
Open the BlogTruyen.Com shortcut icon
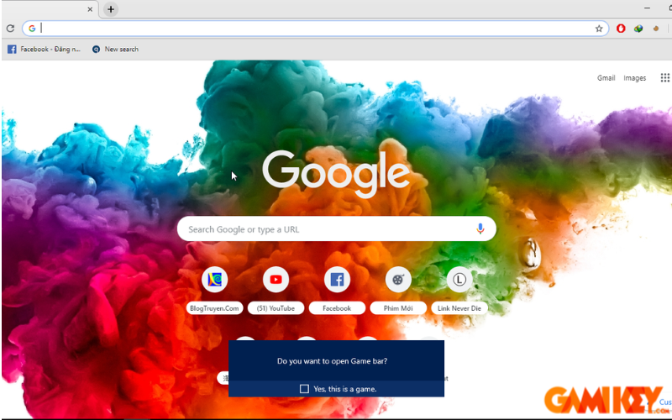tap(215, 280)
